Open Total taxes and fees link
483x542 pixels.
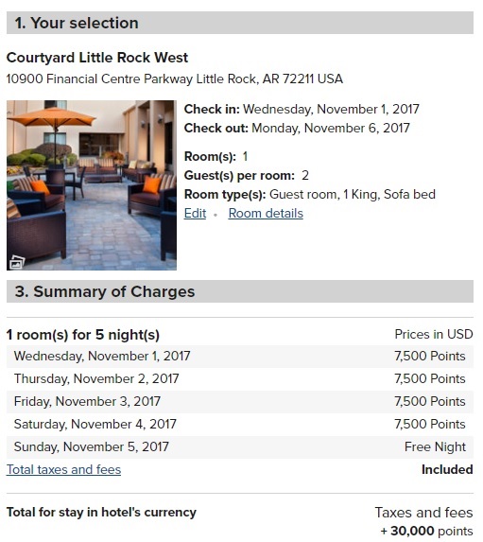coord(64,469)
